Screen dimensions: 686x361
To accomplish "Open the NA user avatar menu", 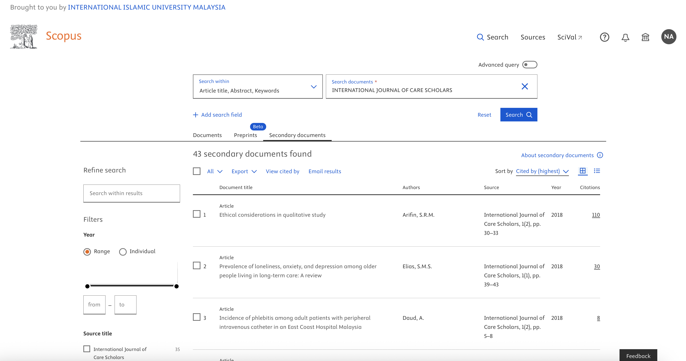I will coord(668,37).
